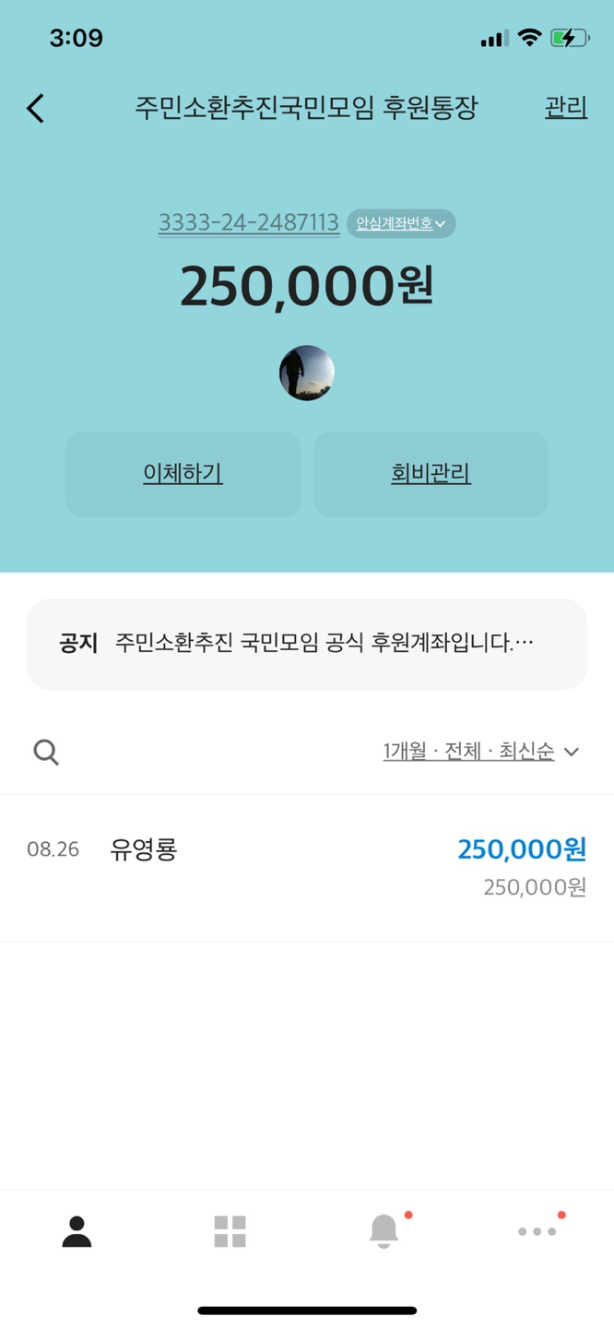Tap the battery charging icon in status bar
This screenshot has width=614, height=1328.
[x=569, y=38]
